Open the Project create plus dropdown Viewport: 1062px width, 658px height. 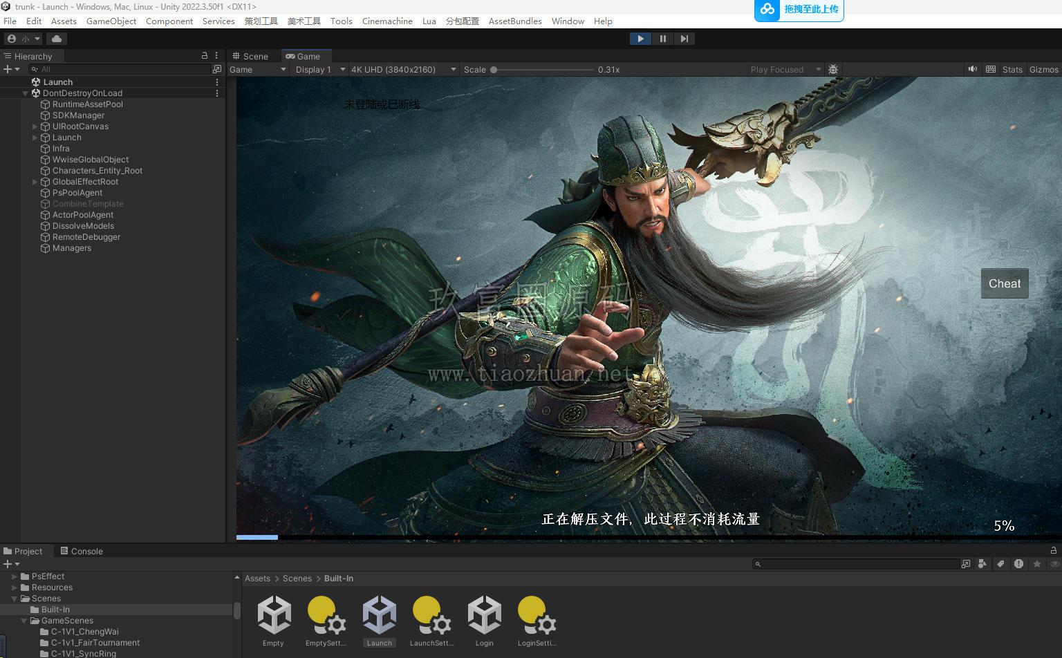point(12,564)
